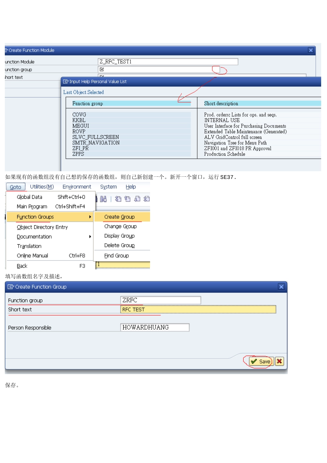Image resolution: width=327 pixels, height=463 pixels.
Task: Expand the Documentation submenu
Action: point(50,237)
